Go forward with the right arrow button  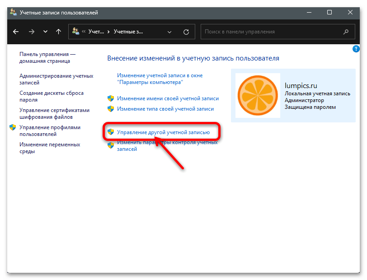click(x=31, y=32)
